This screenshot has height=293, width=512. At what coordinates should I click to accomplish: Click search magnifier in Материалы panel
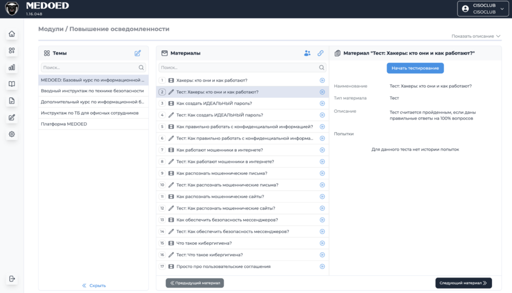(321, 67)
